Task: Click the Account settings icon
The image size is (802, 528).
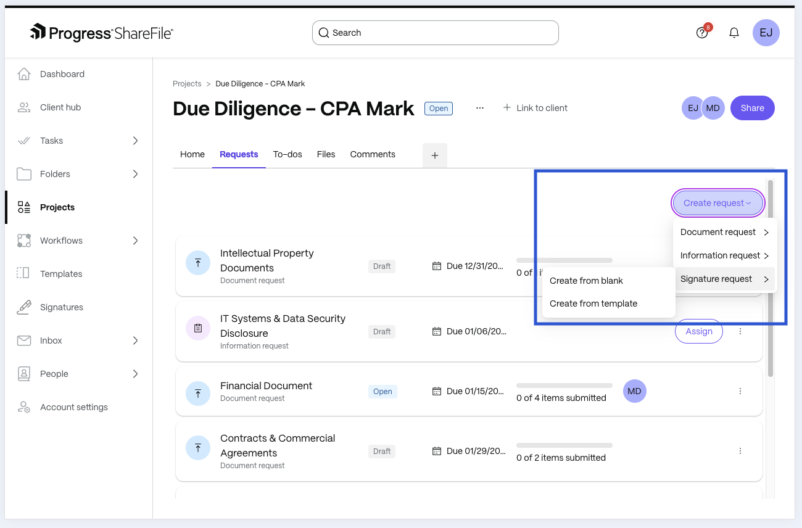Action: click(x=24, y=407)
